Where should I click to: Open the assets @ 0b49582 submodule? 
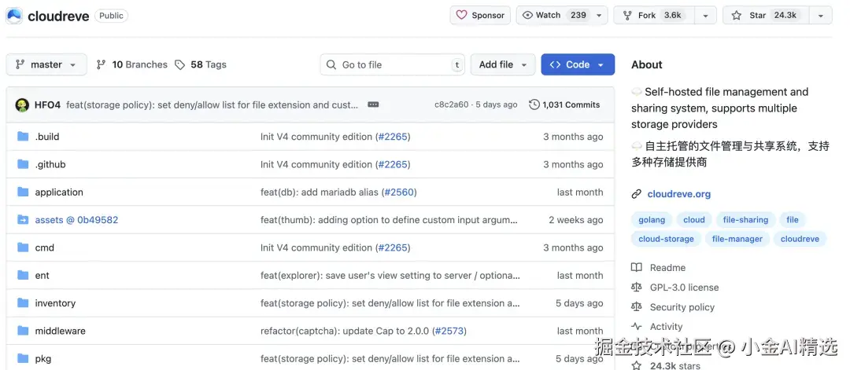click(x=76, y=220)
